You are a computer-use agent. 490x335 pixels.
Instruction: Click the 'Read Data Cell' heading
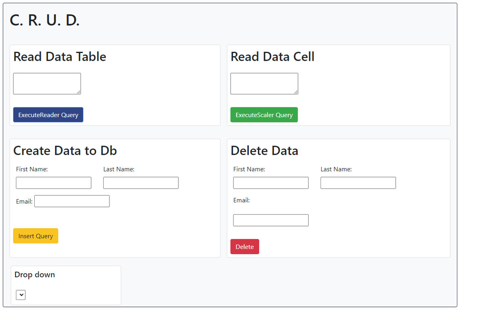[x=272, y=56]
